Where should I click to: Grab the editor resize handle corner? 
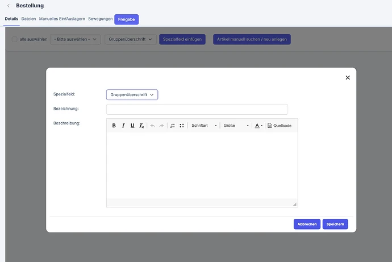(x=295, y=204)
